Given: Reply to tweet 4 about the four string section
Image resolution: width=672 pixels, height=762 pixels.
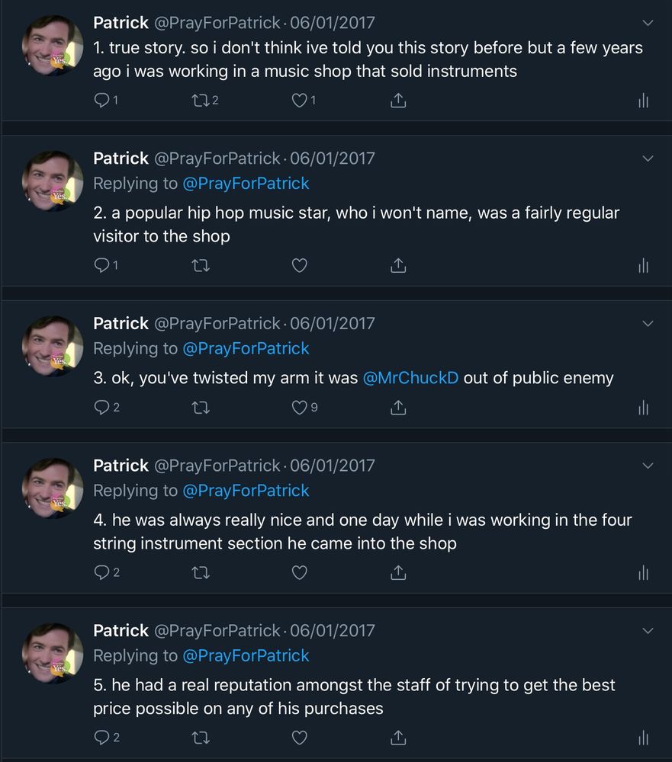Looking at the screenshot, I should (102, 572).
